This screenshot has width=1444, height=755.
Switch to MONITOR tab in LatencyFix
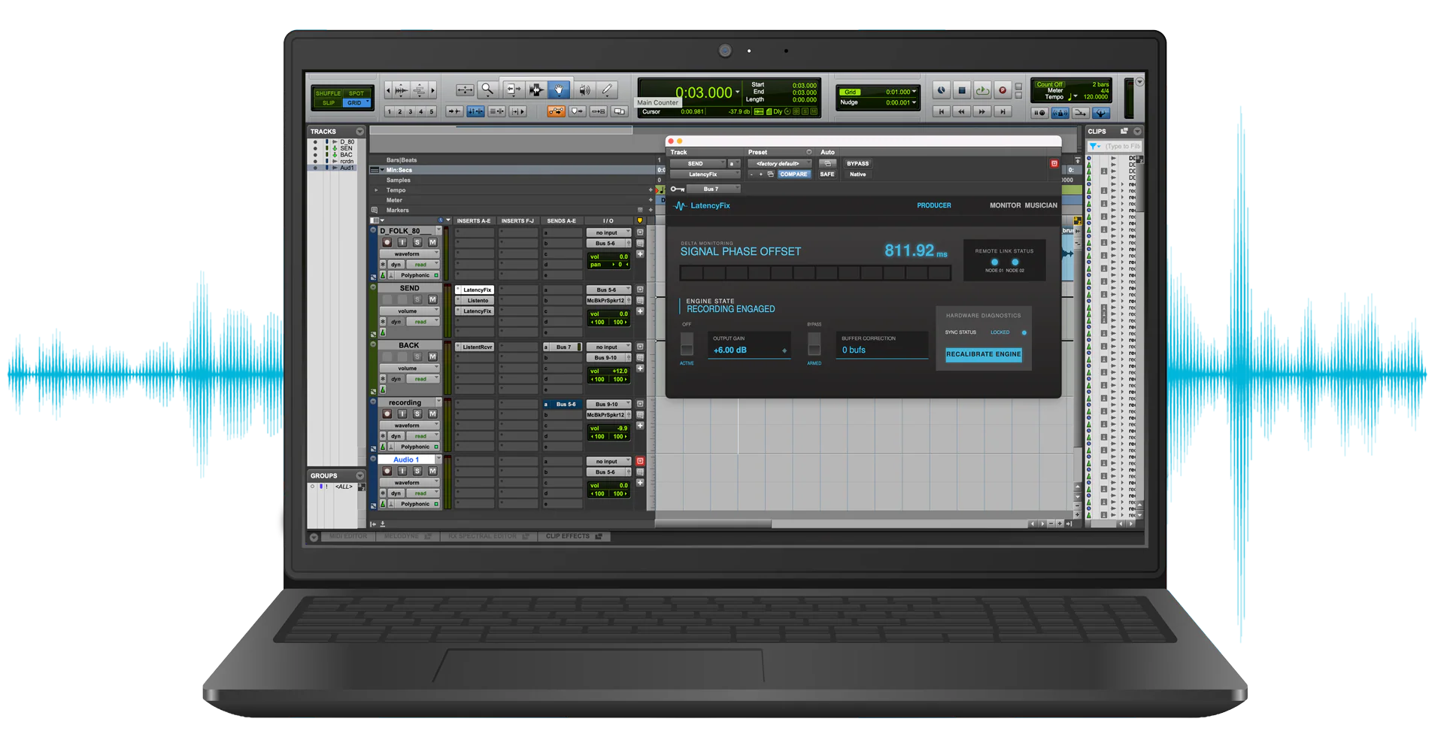click(1005, 205)
